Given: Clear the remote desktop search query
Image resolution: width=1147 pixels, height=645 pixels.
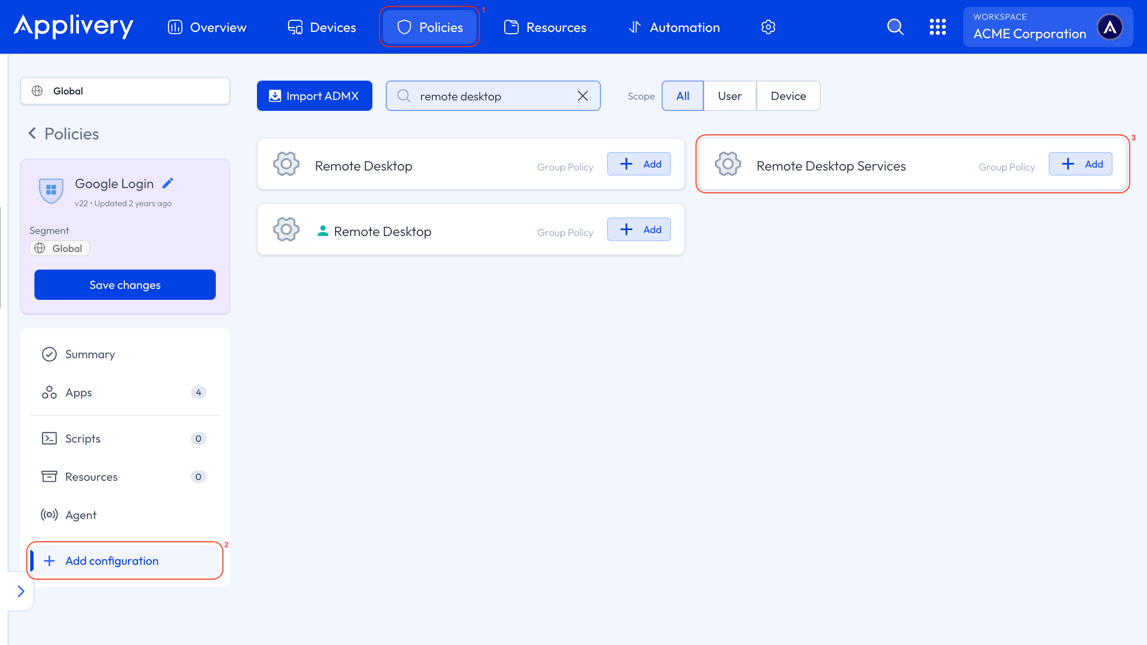Looking at the screenshot, I should (582, 95).
